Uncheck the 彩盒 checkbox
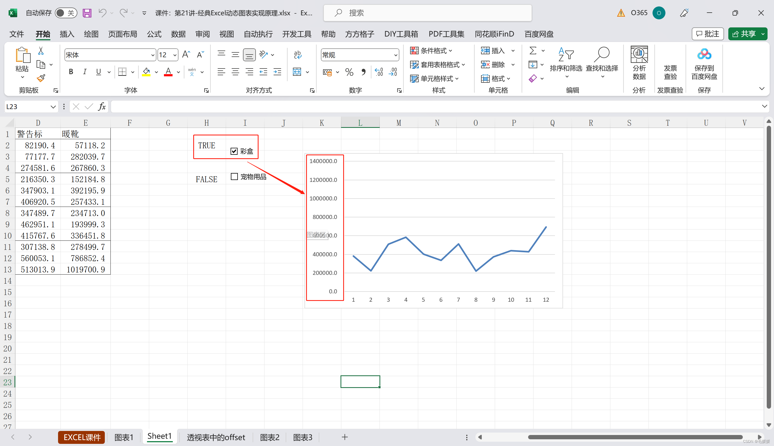Viewport: 774px width, 446px height. (x=234, y=151)
